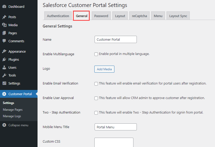Open the reCaptcha tab
The width and height of the screenshot is (215, 147).
(x=139, y=16)
